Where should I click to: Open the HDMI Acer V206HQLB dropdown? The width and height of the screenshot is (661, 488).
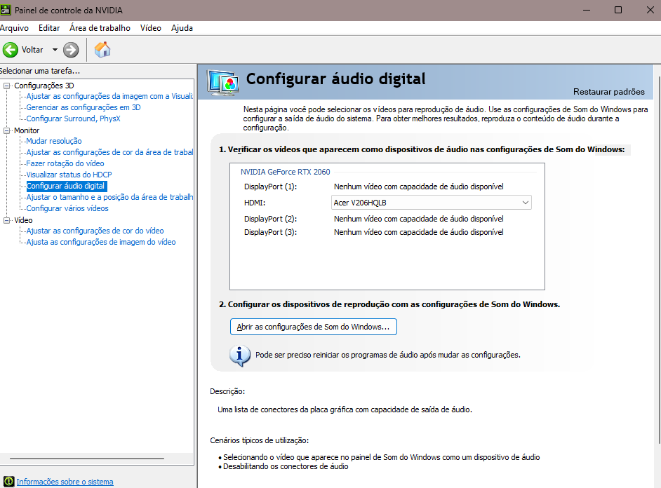tap(432, 203)
